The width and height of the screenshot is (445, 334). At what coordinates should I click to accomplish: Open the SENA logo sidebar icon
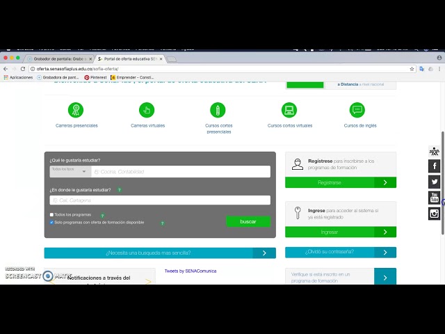[x=434, y=152]
